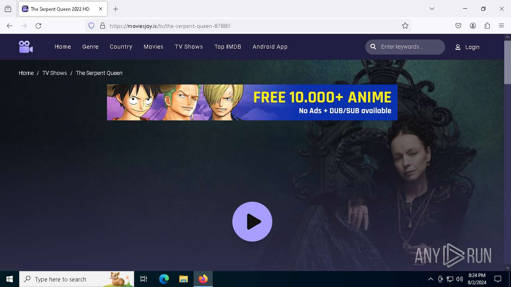
Task: Go back in Firefox
Action: pyautogui.click(x=10, y=26)
